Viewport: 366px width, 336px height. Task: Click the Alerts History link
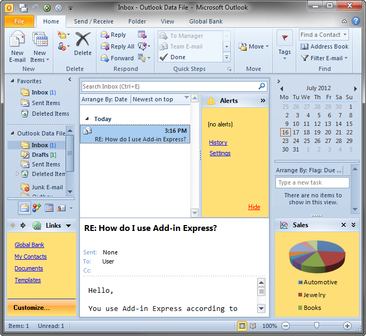tap(218, 142)
